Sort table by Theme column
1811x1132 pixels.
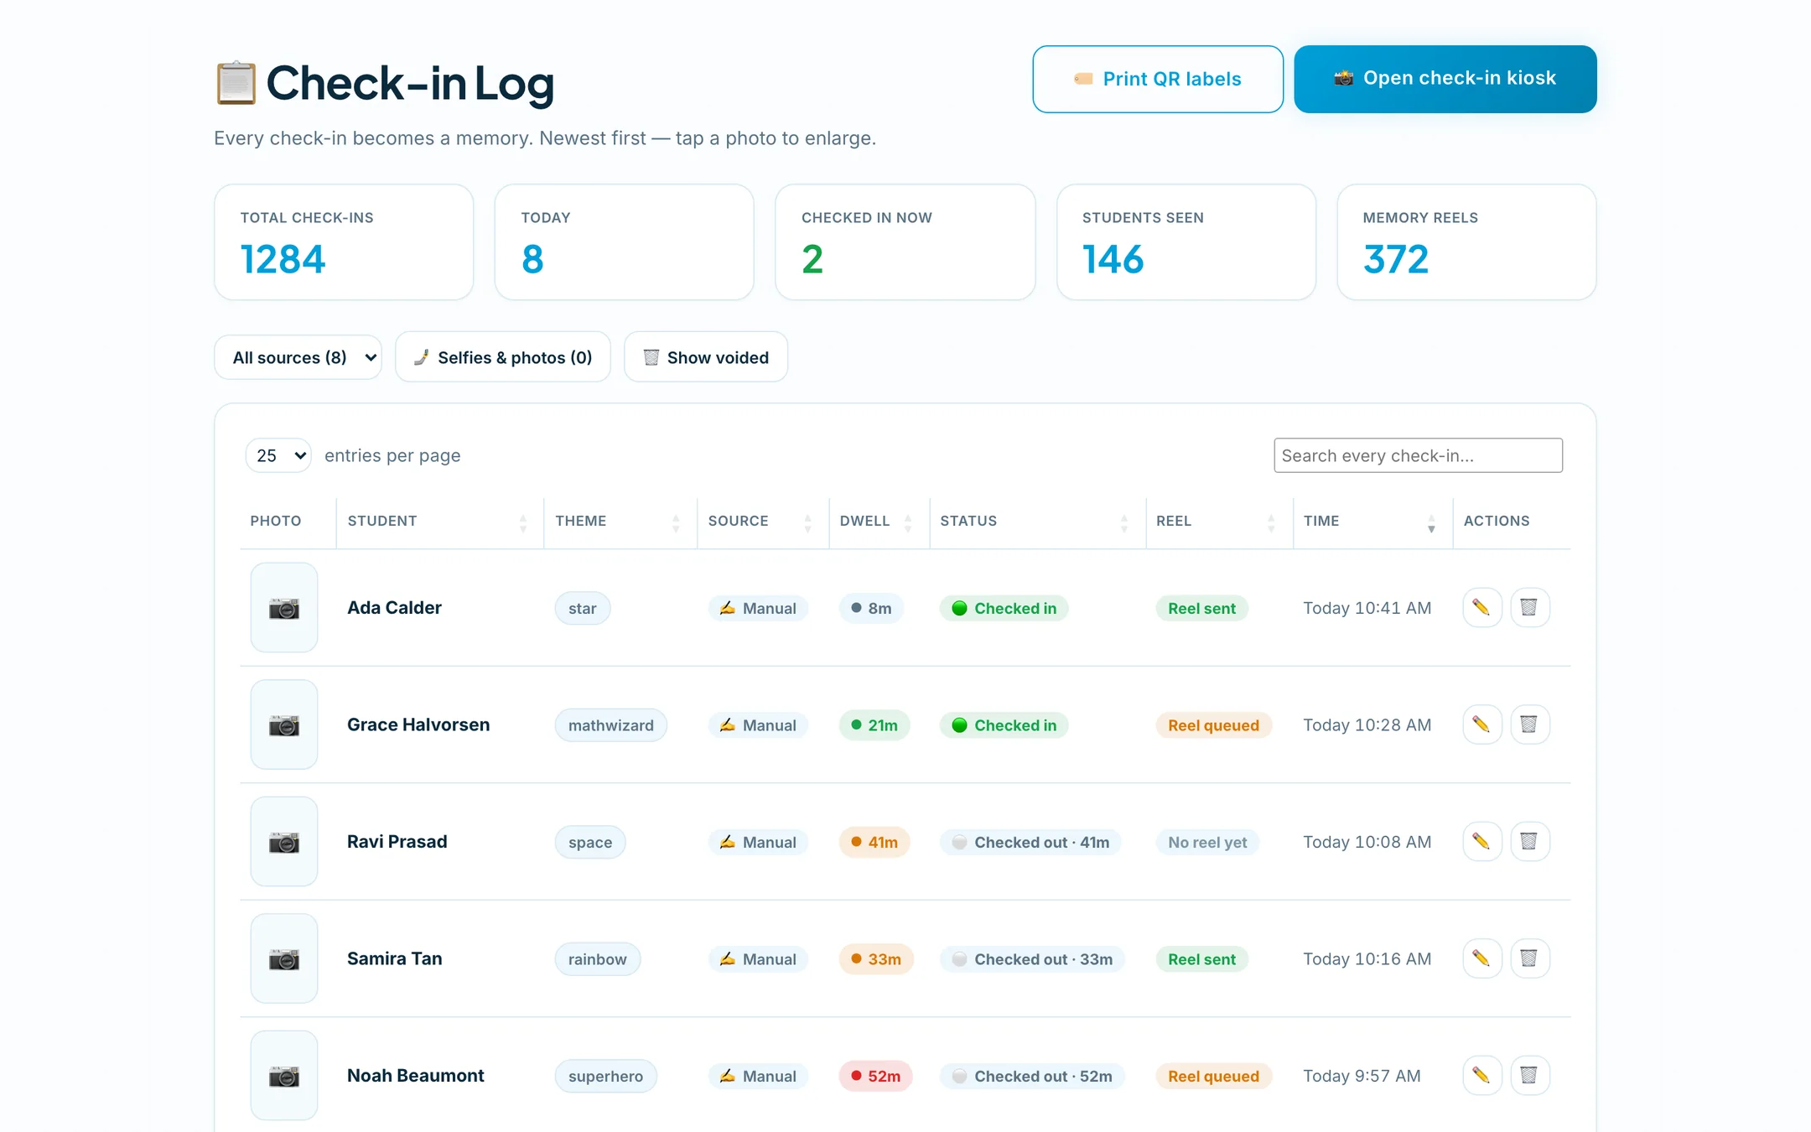620,522
